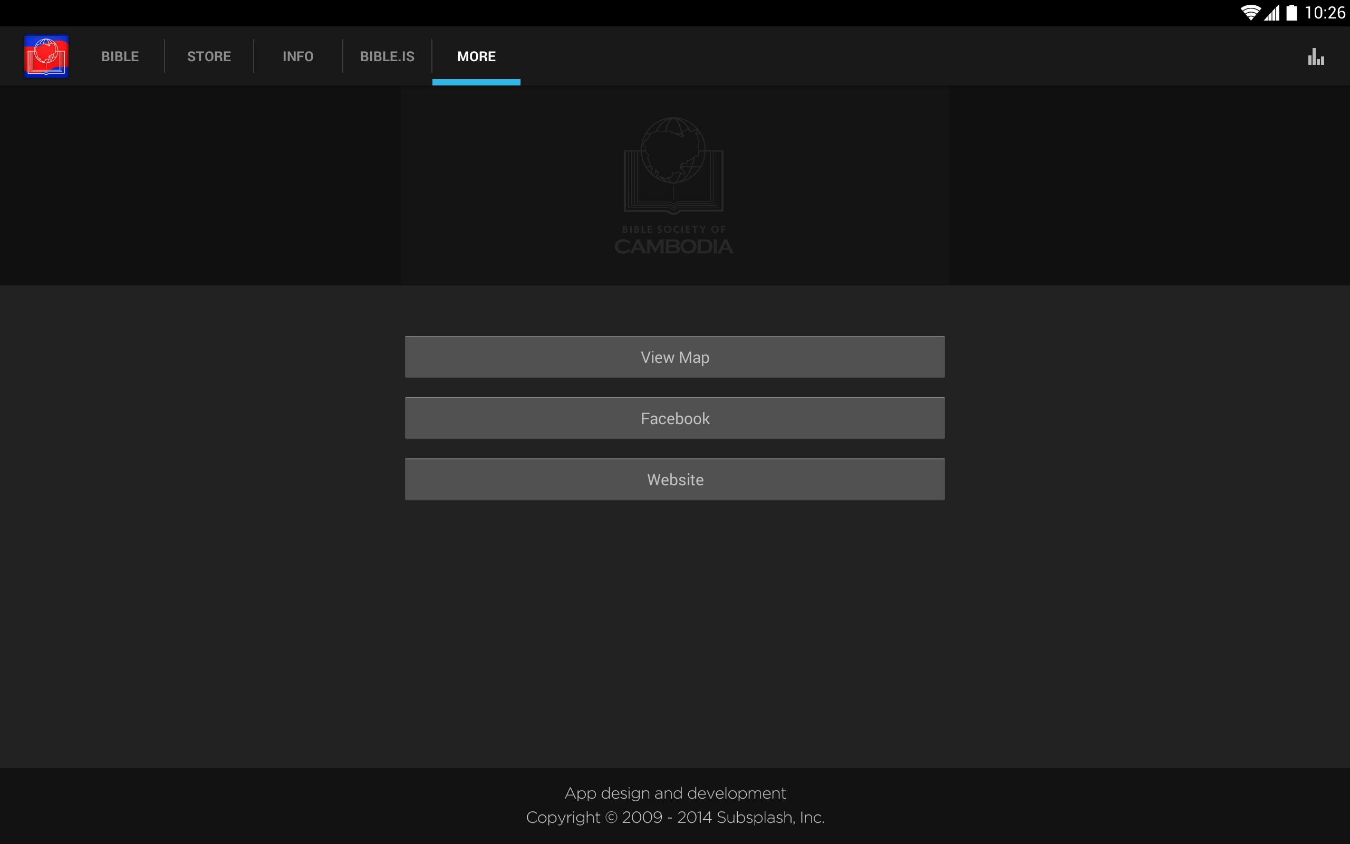The width and height of the screenshot is (1350, 844).
Task: Open the audio equalizer bars icon
Action: (1316, 56)
